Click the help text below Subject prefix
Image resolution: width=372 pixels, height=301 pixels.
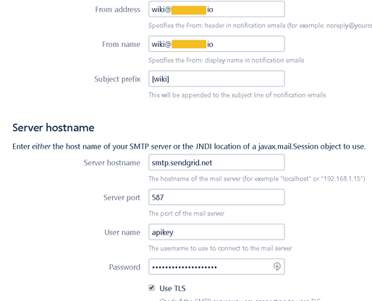click(x=237, y=95)
